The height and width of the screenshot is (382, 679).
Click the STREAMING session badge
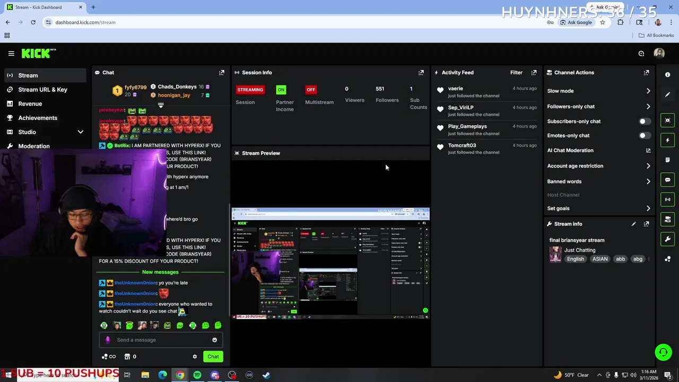pyautogui.click(x=250, y=90)
